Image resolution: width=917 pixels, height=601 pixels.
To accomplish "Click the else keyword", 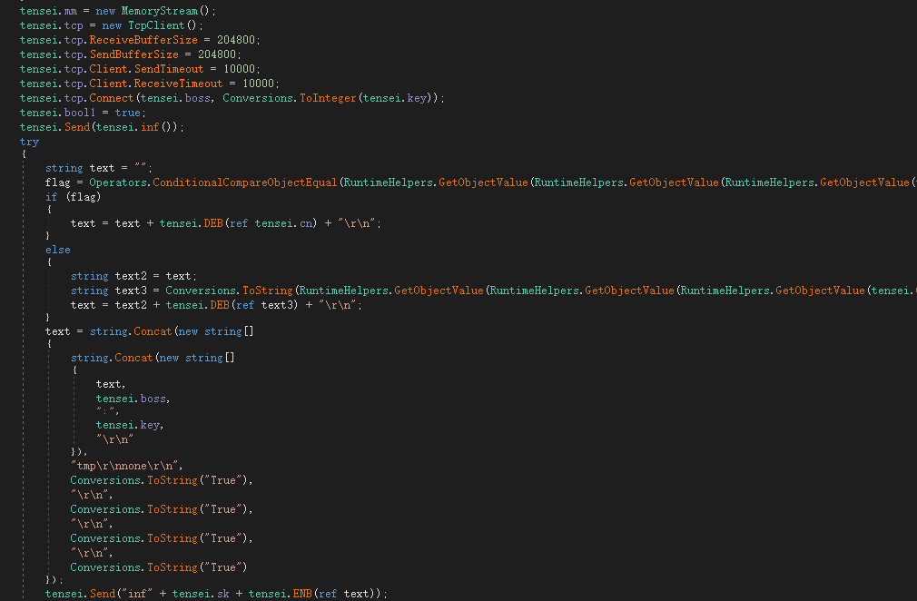I will [x=58, y=250].
